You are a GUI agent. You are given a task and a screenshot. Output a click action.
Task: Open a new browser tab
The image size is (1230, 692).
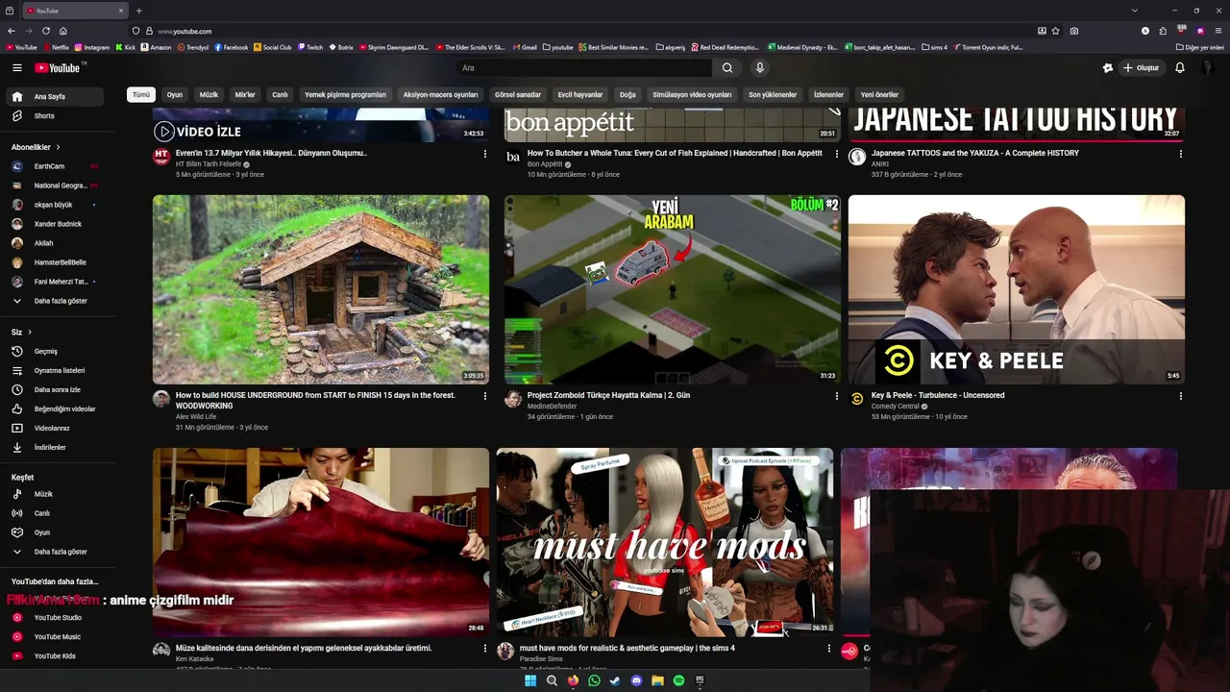point(138,11)
